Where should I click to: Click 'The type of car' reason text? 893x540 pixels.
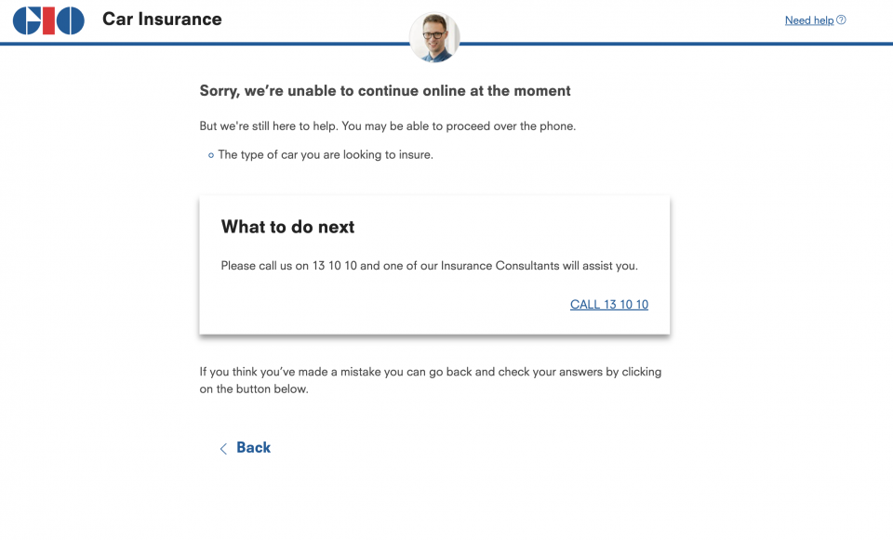326,155
